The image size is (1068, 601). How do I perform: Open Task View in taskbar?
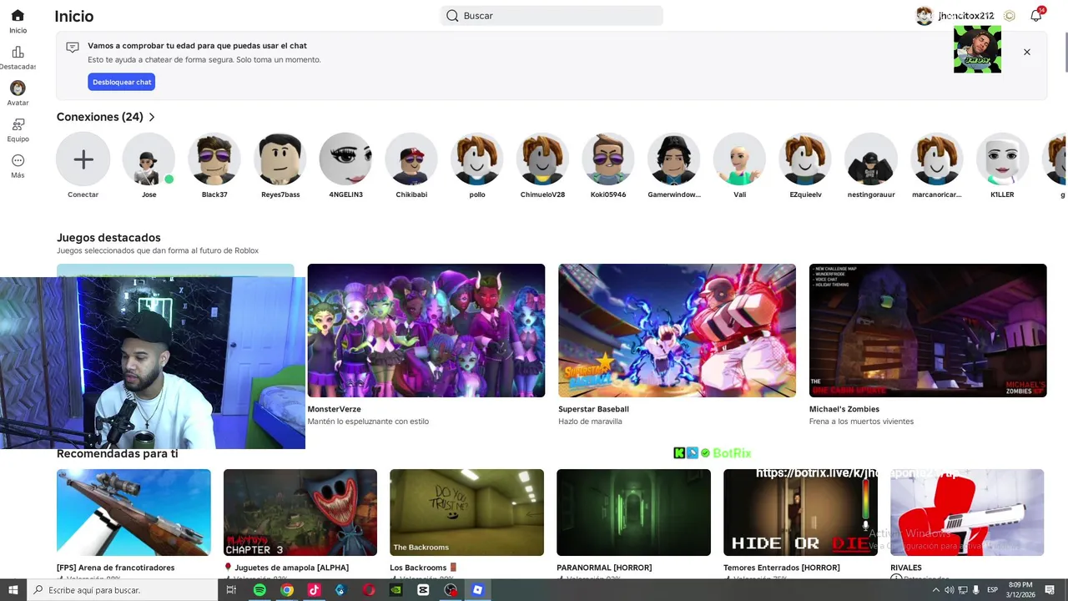coord(231,590)
